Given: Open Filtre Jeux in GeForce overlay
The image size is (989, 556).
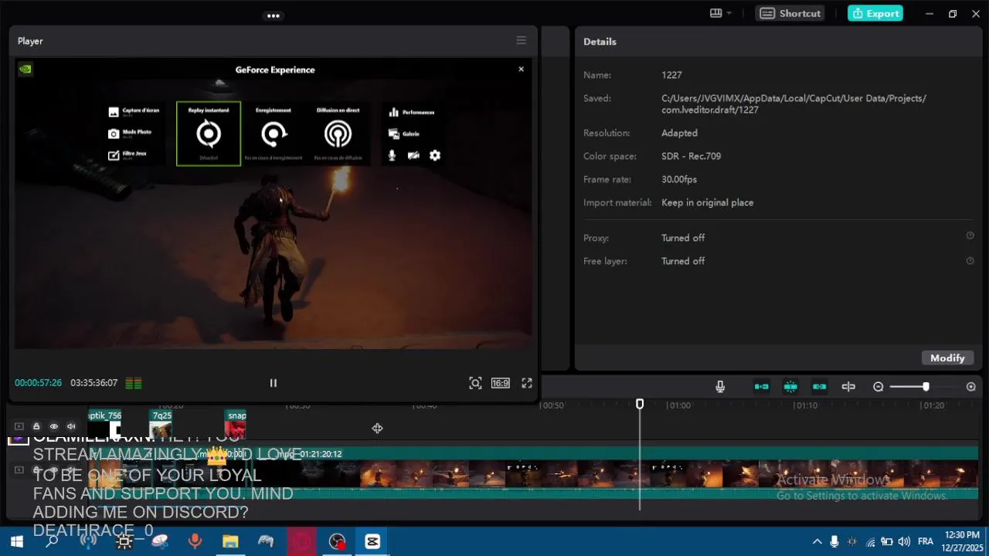Looking at the screenshot, I should [127, 154].
